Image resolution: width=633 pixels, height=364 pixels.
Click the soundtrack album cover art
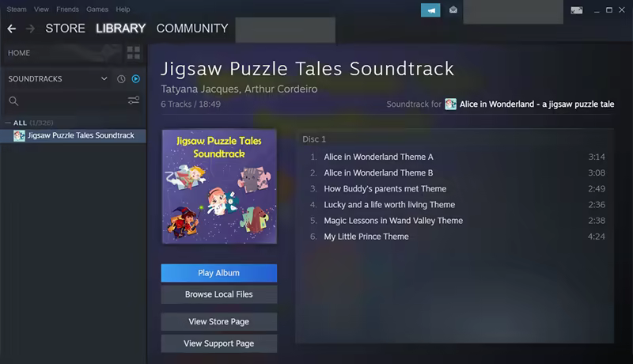219,187
